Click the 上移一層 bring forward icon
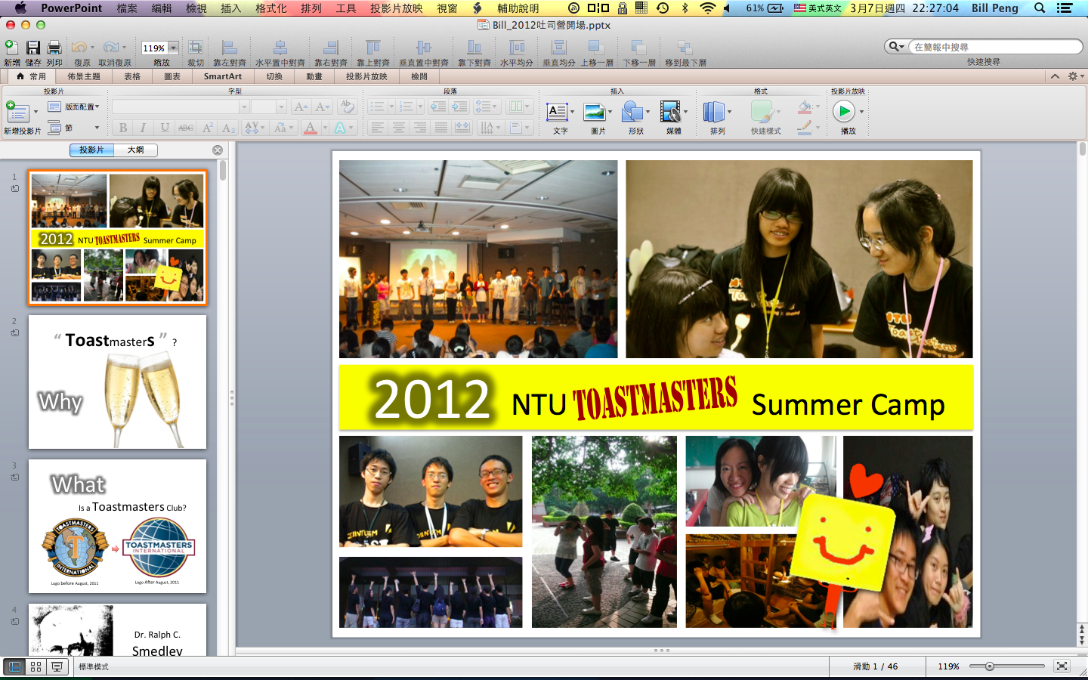Screen dimensions: 1088x680 [x=597, y=48]
